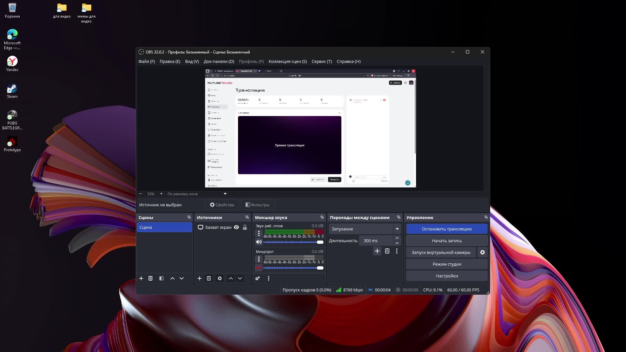Hide Захват экрана with eye toggle
Screen dimensions: 626x352
pyautogui.click(x=236, y=227)
